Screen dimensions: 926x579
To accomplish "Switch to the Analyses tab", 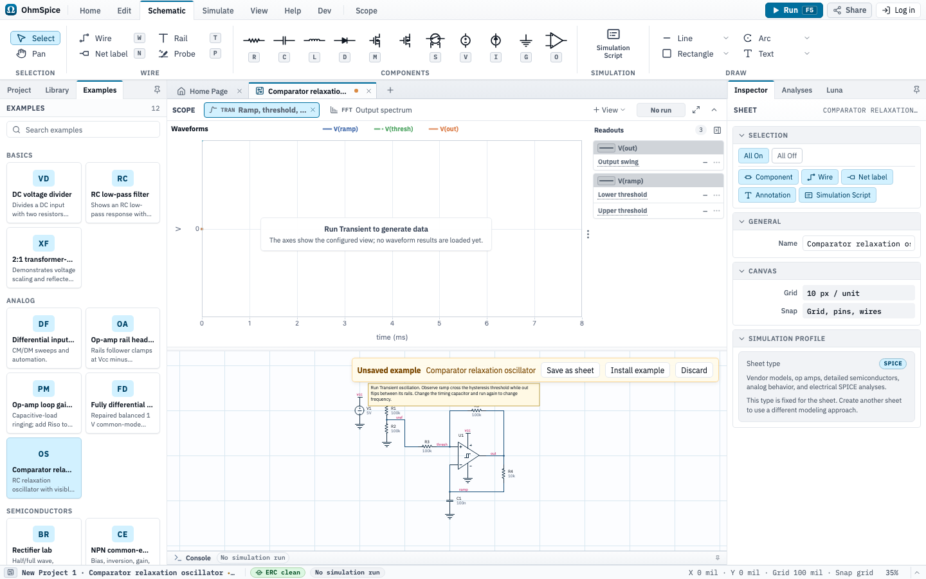I will point(797,90).
